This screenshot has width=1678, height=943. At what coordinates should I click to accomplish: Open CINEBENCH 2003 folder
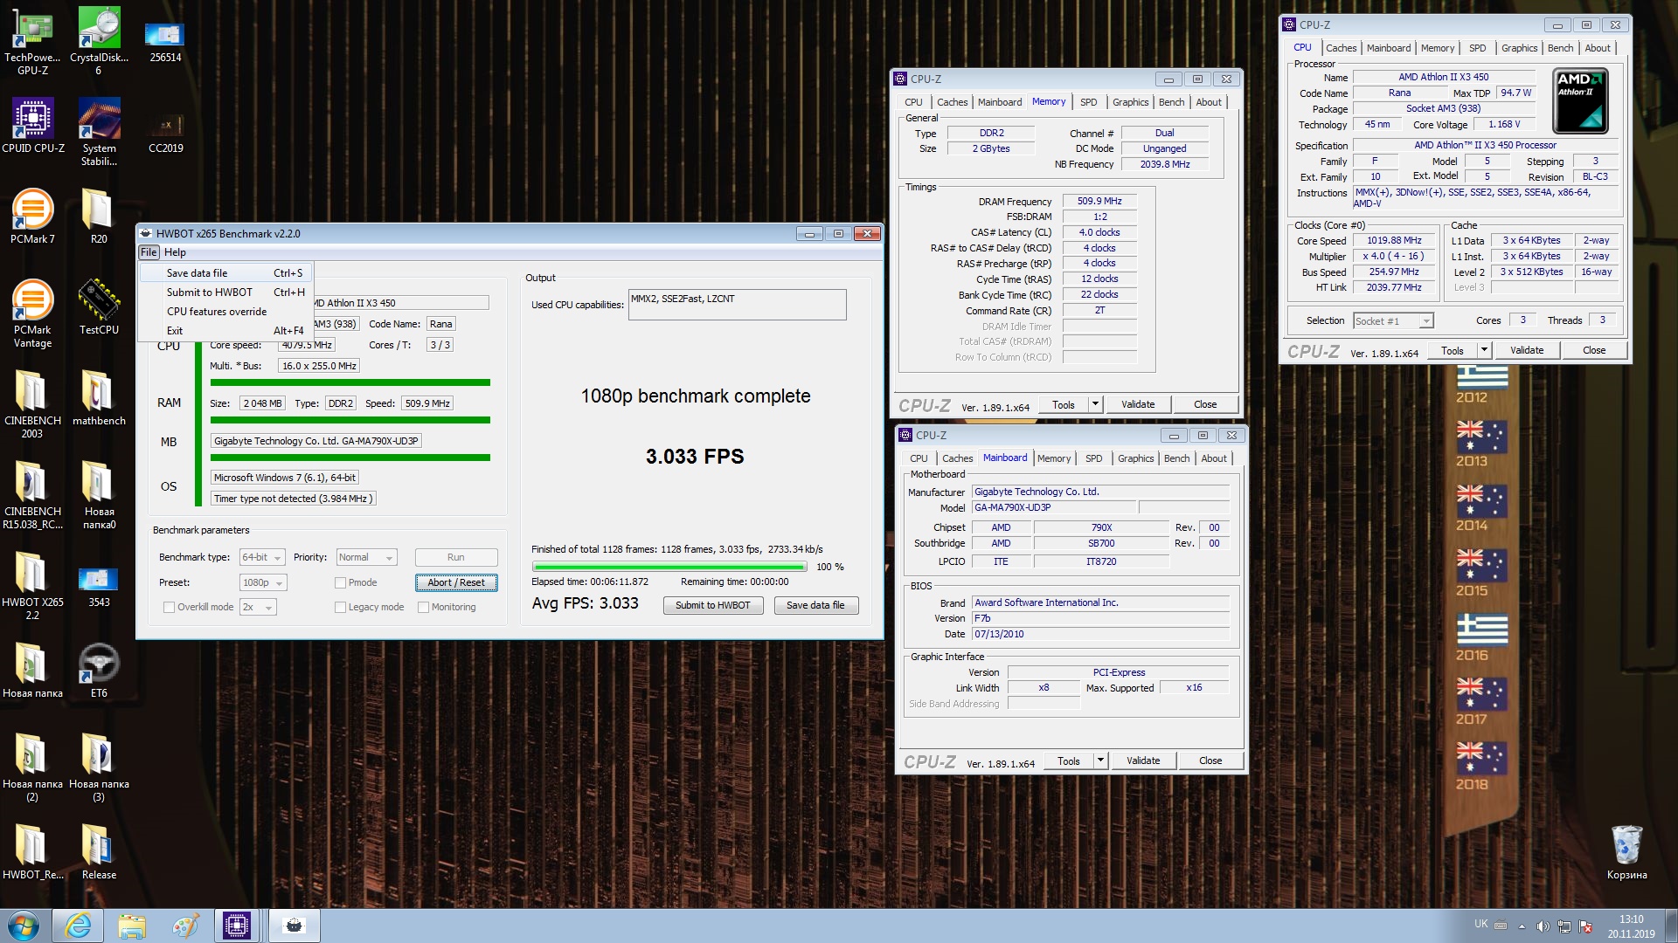coord(32,404)
